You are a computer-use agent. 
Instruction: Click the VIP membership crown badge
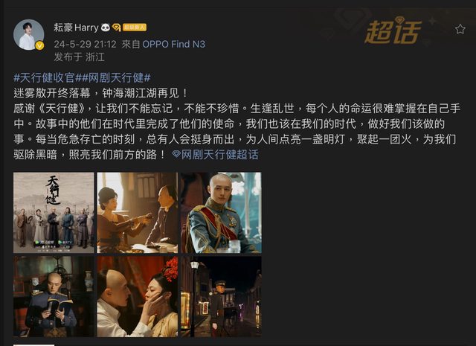116,28
